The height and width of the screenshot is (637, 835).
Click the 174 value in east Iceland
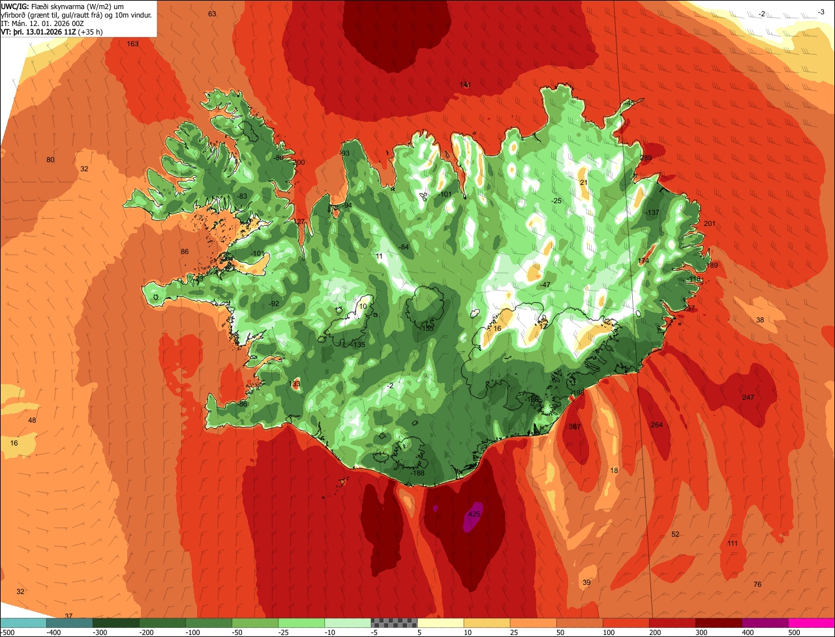coord(644,261)
